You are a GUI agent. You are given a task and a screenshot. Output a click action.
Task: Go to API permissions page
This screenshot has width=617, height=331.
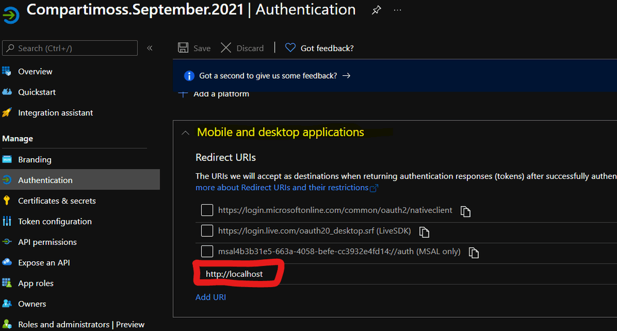point(47,242)
